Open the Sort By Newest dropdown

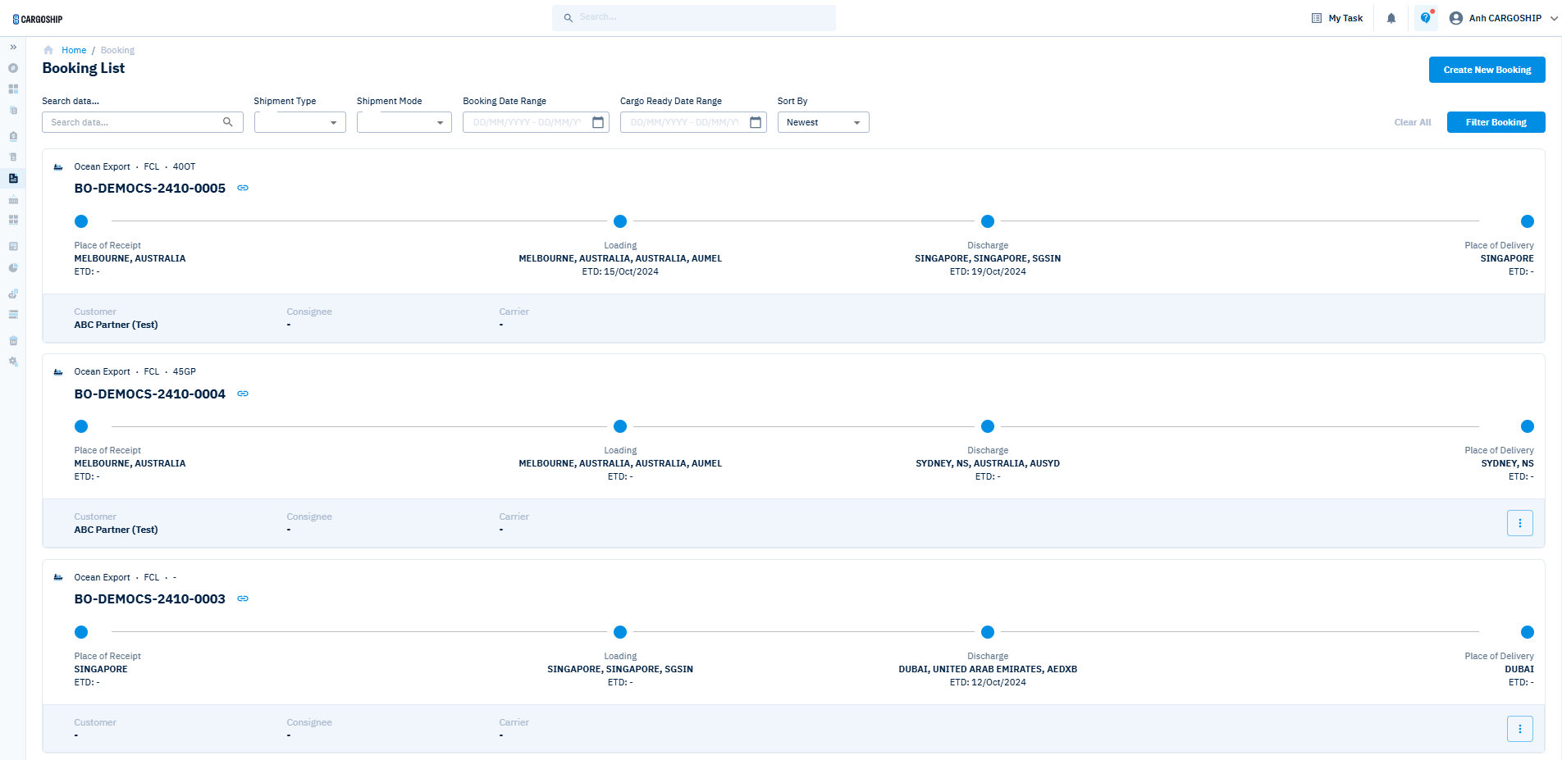[x=823, y=122]
